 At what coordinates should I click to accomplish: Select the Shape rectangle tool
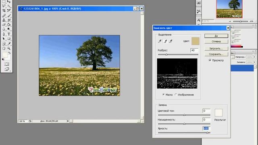click(9, 39)
